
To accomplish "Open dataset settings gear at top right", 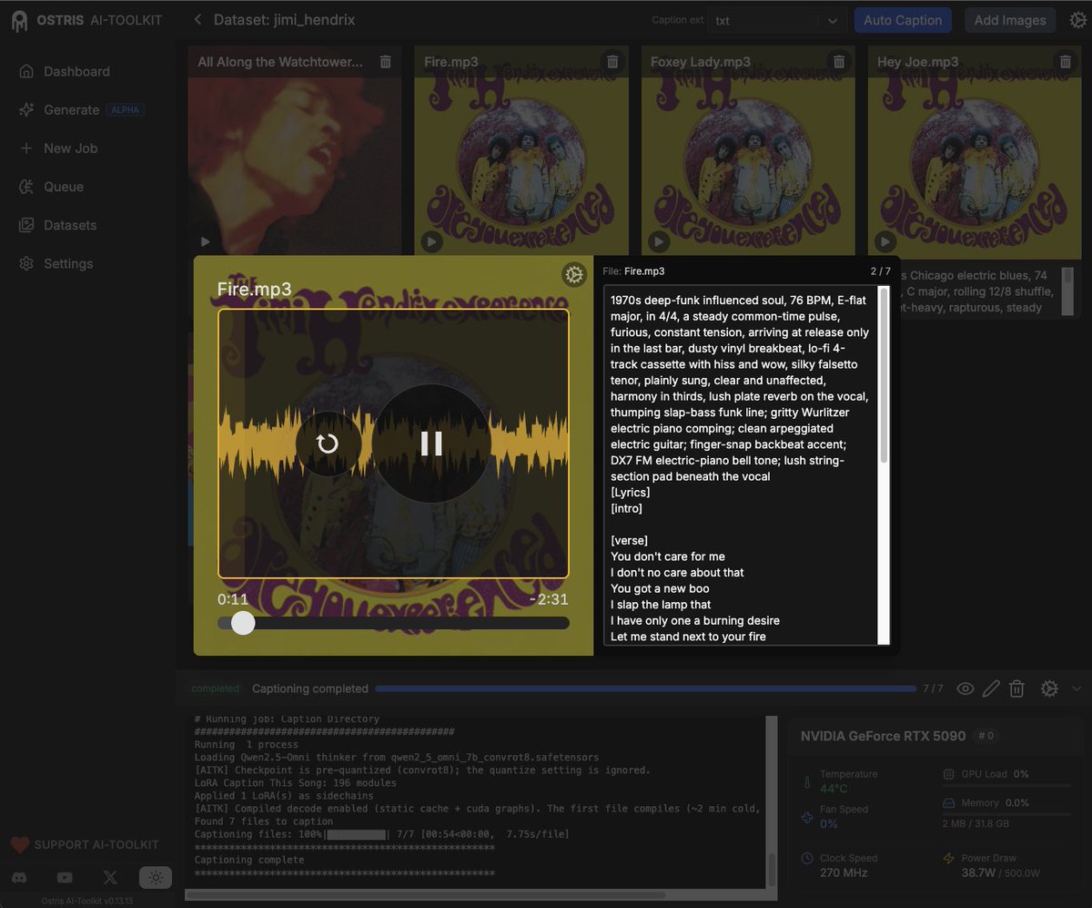I will coord(1077,20).
